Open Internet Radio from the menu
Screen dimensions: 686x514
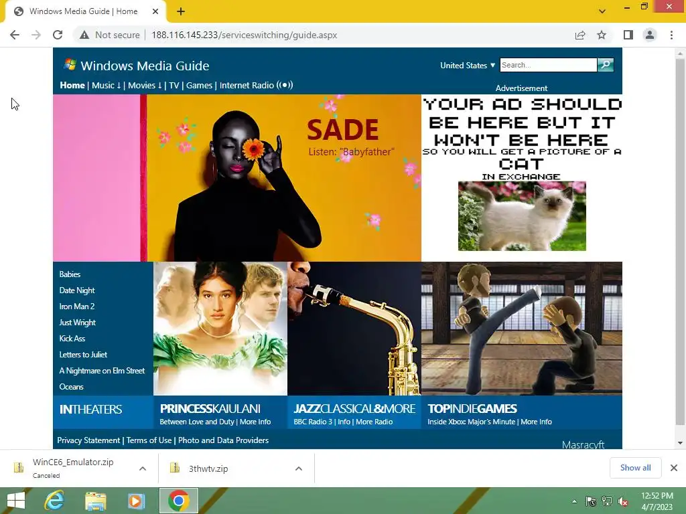pos(256,85)
